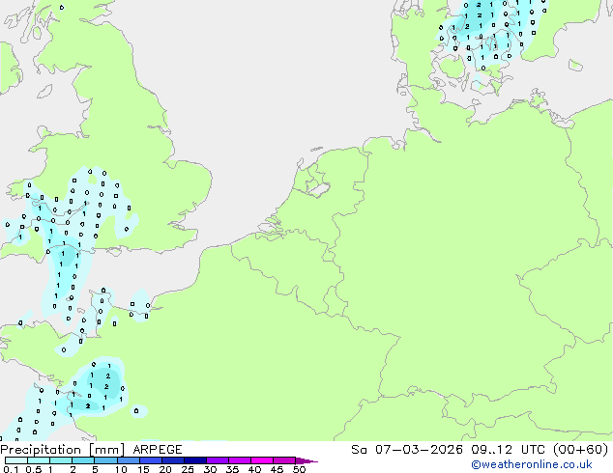Click the '09..12 UTC' time label

point(509,450)
